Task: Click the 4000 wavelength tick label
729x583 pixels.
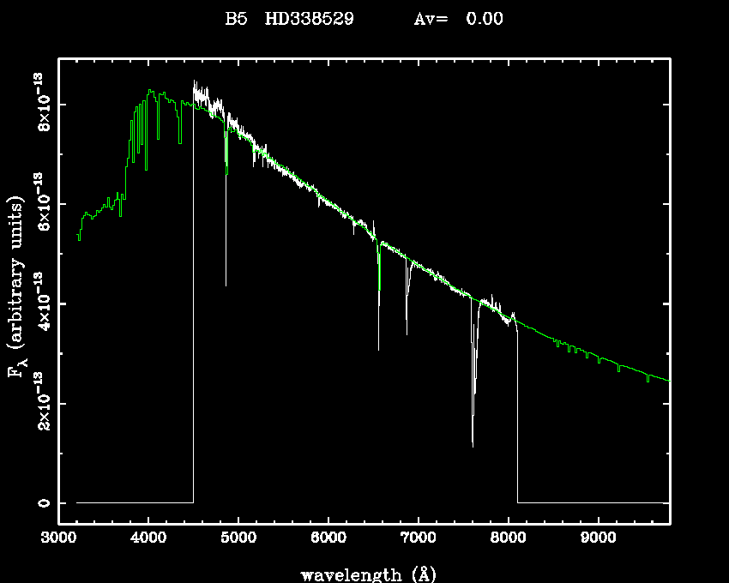Action: pyautogui.click(x=148, y=539)
